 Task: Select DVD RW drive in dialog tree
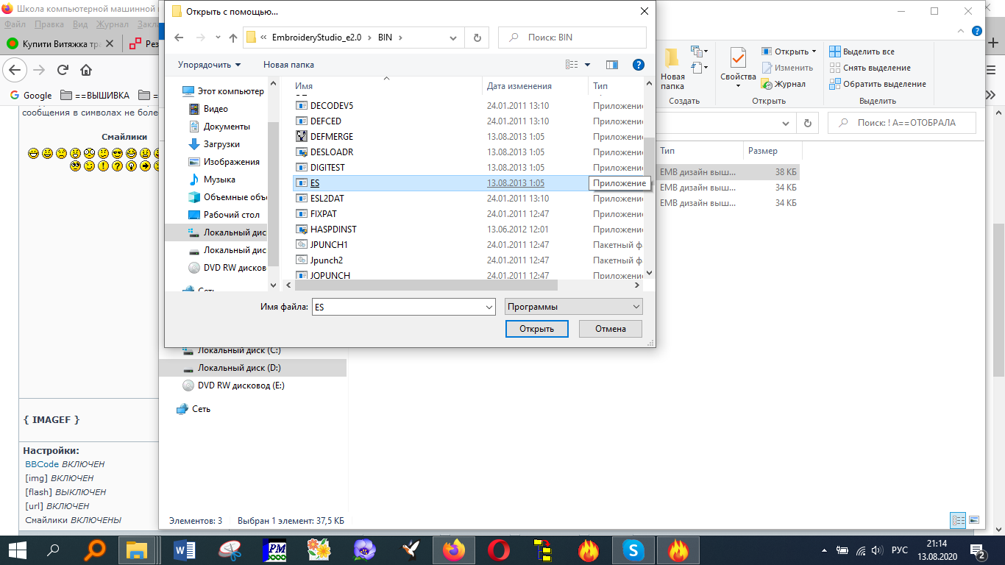[227, 268]
